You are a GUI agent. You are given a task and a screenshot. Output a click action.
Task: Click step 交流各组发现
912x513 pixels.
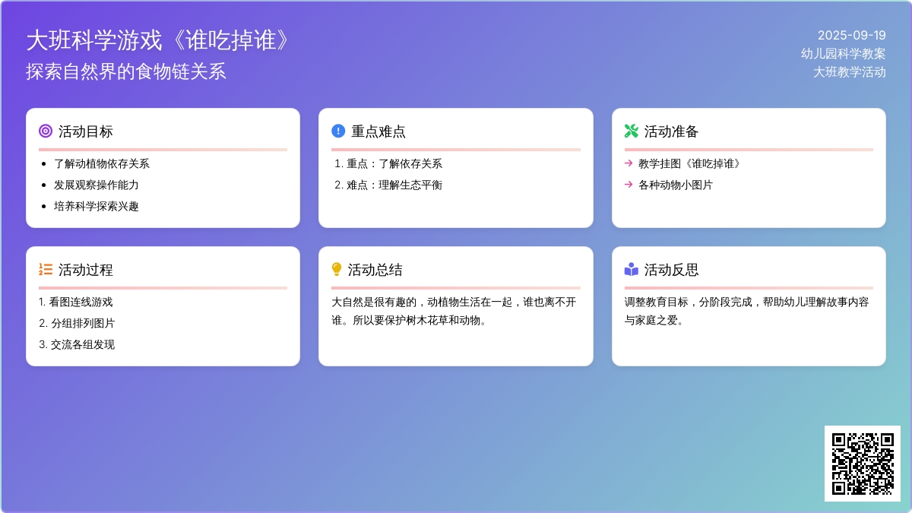tap(82, 344)
